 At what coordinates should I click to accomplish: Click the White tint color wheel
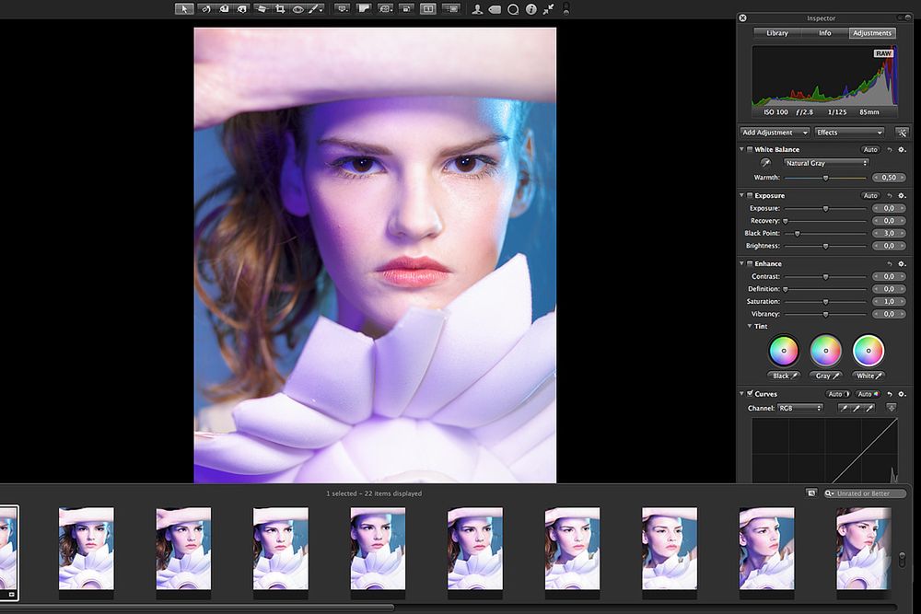[869, 351]
